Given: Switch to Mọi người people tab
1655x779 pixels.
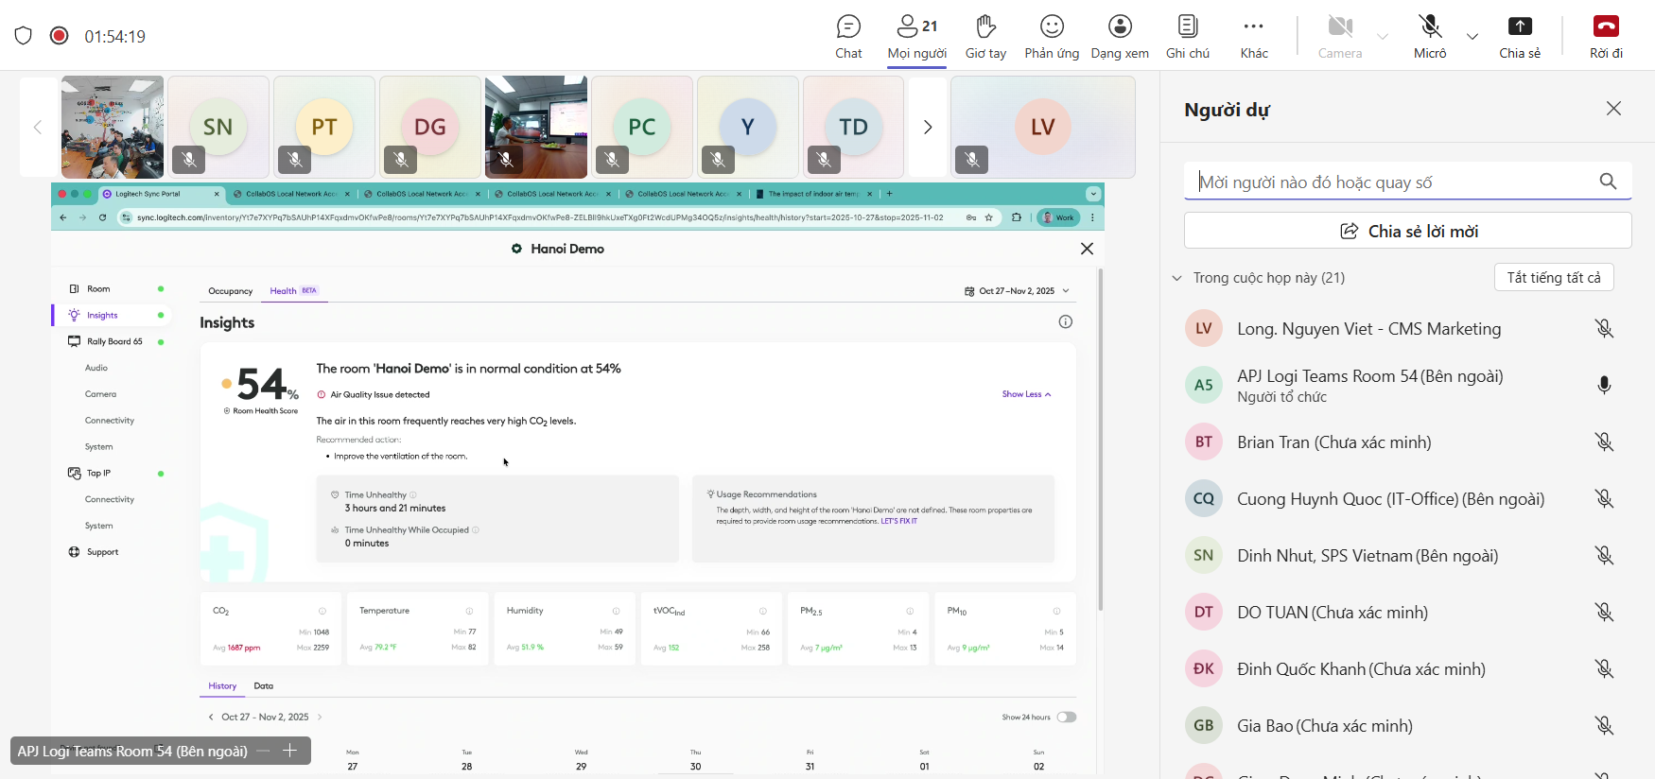Looking at the screenshot, I should tap(916, 36).
